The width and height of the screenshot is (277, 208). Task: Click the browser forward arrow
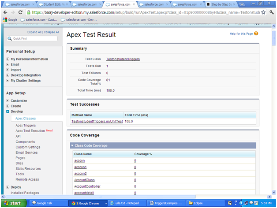pyautogui.click(x=13, y=12)
